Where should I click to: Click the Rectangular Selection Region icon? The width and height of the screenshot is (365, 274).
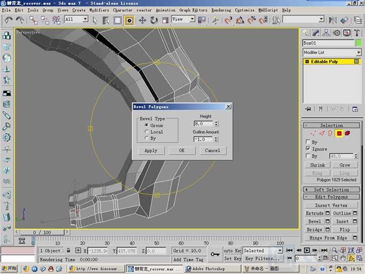click(x=118, y=20)
